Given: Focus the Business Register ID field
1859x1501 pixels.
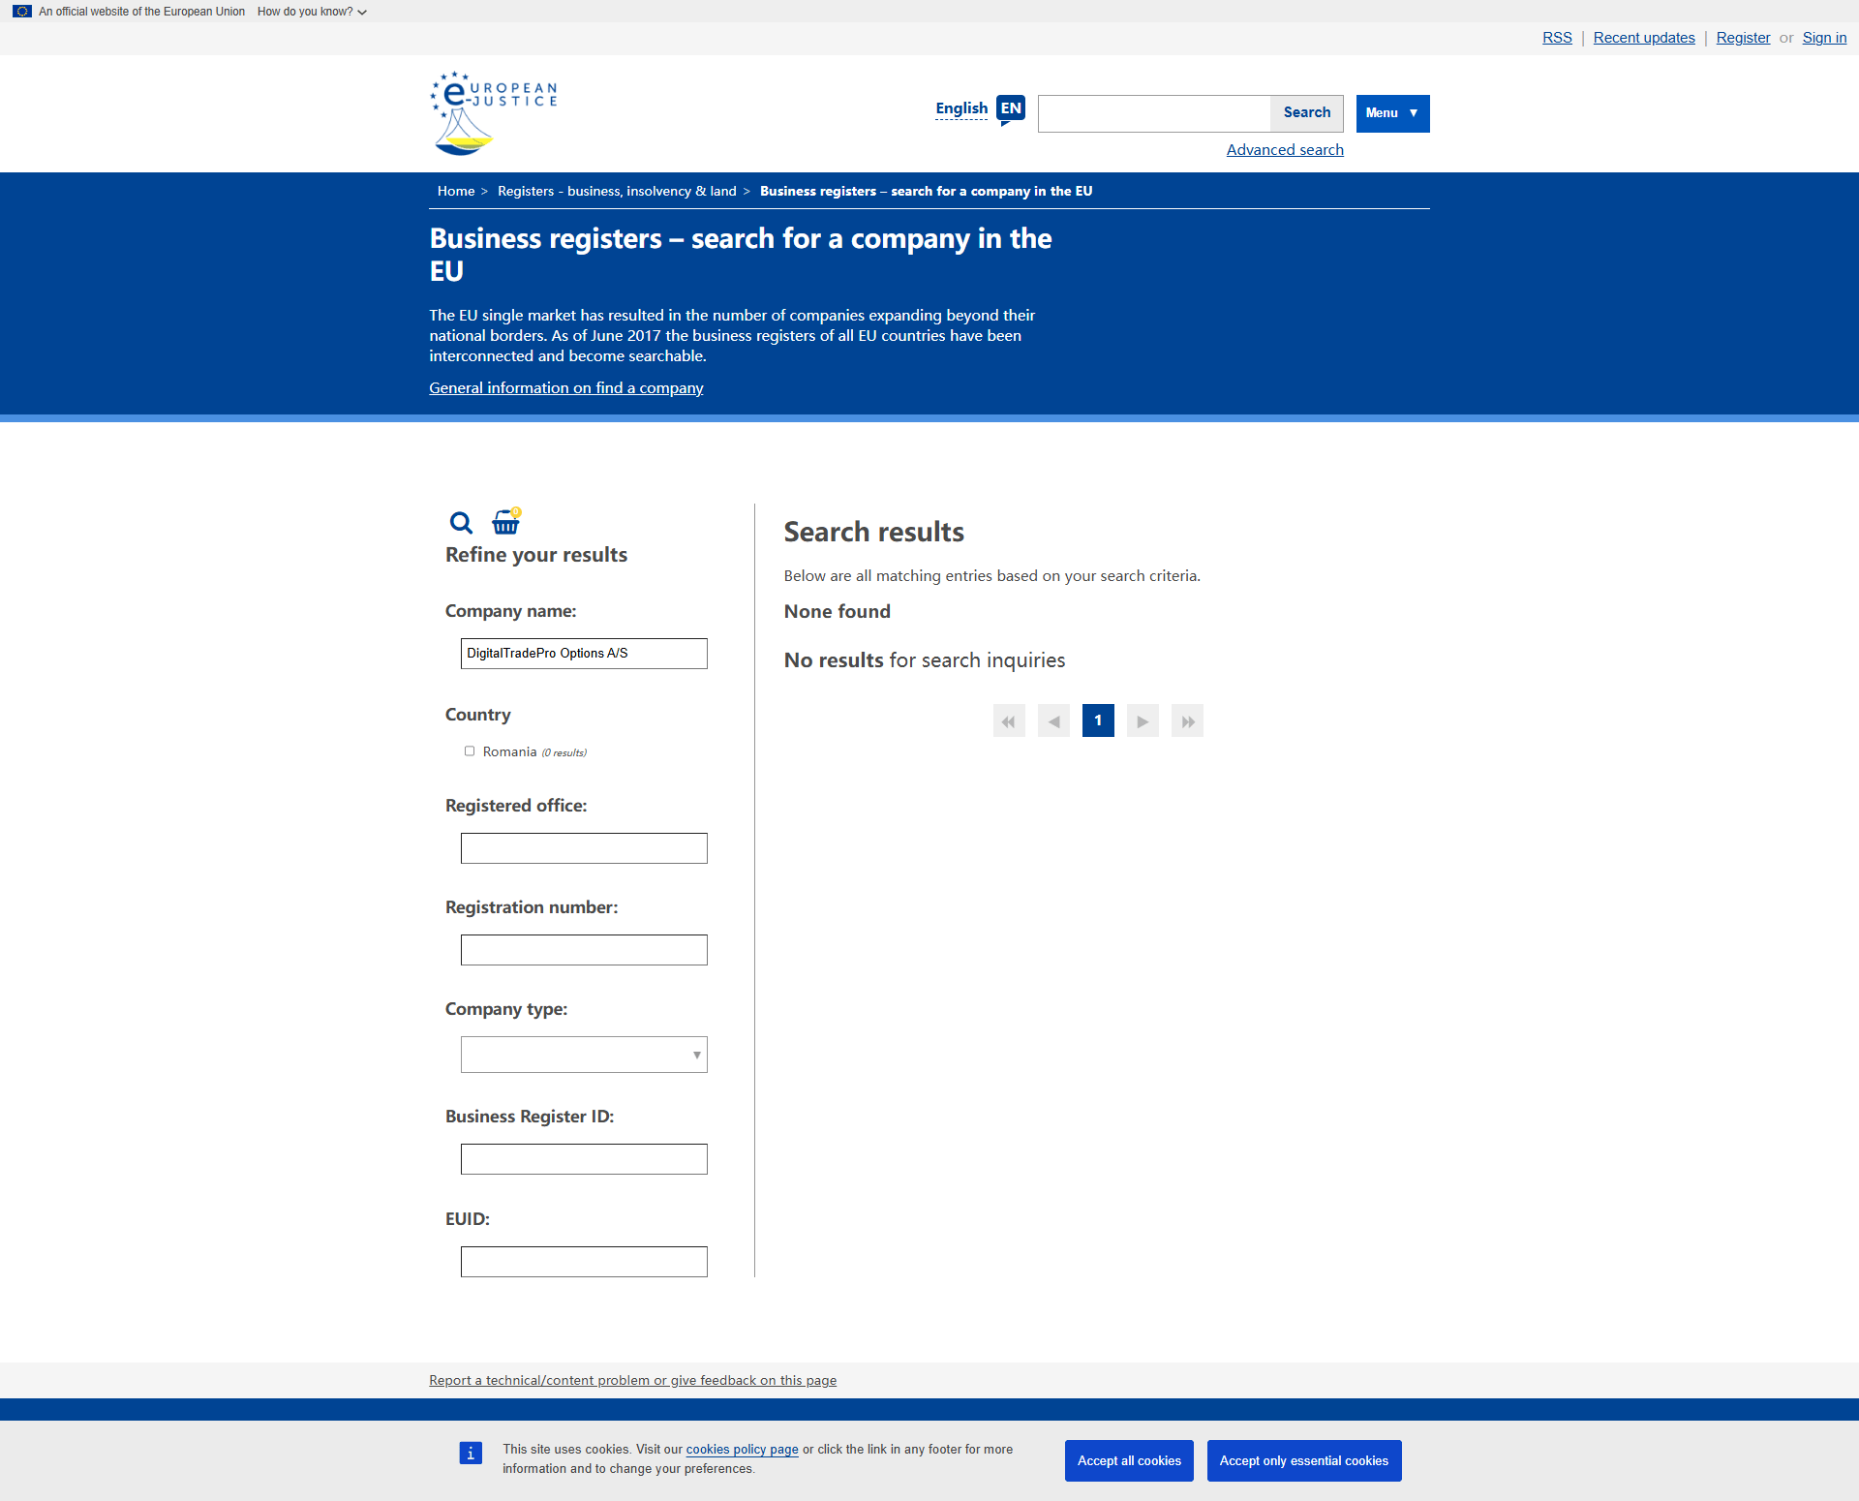Looking at the screenshot, I should click(584, 1159).
